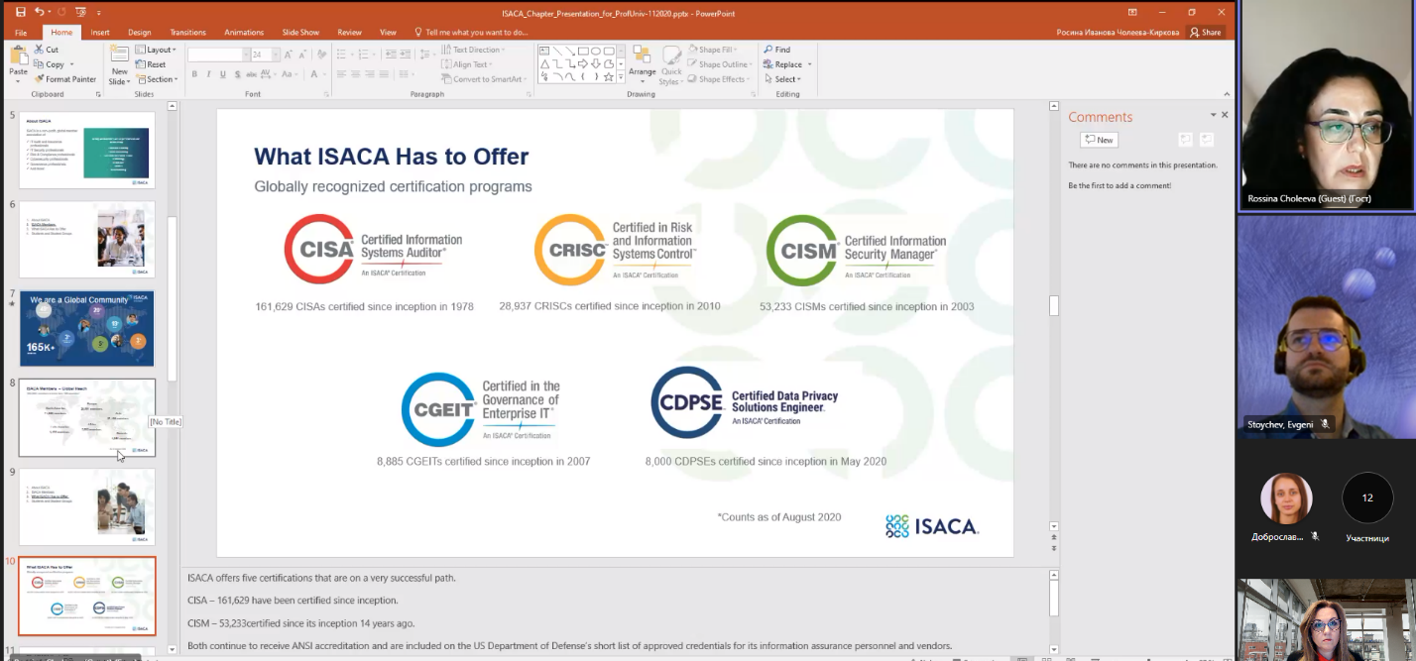Switch to the Animations tab
Image resolution: width=1416 pixels, height=661 pixels.
click(244, 33)
